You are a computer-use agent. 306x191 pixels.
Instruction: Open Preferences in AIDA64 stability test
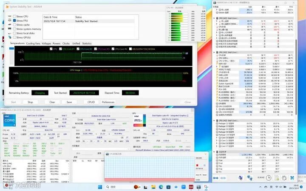tap(108, 102)
